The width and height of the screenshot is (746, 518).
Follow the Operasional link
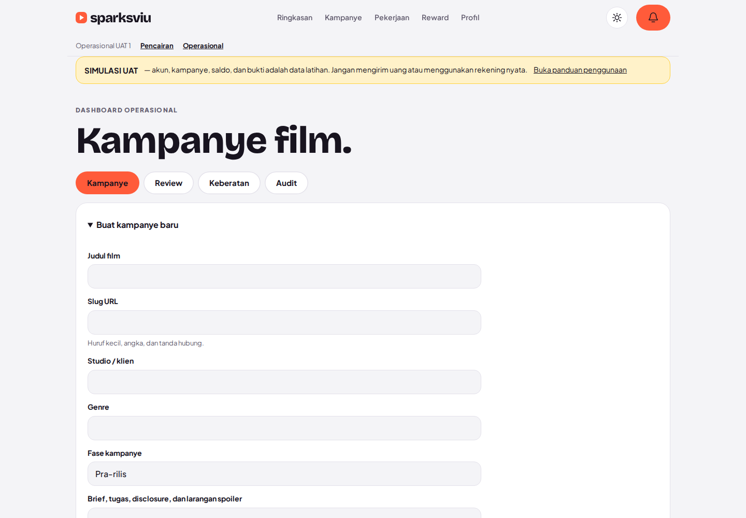(x=203, y=46)
